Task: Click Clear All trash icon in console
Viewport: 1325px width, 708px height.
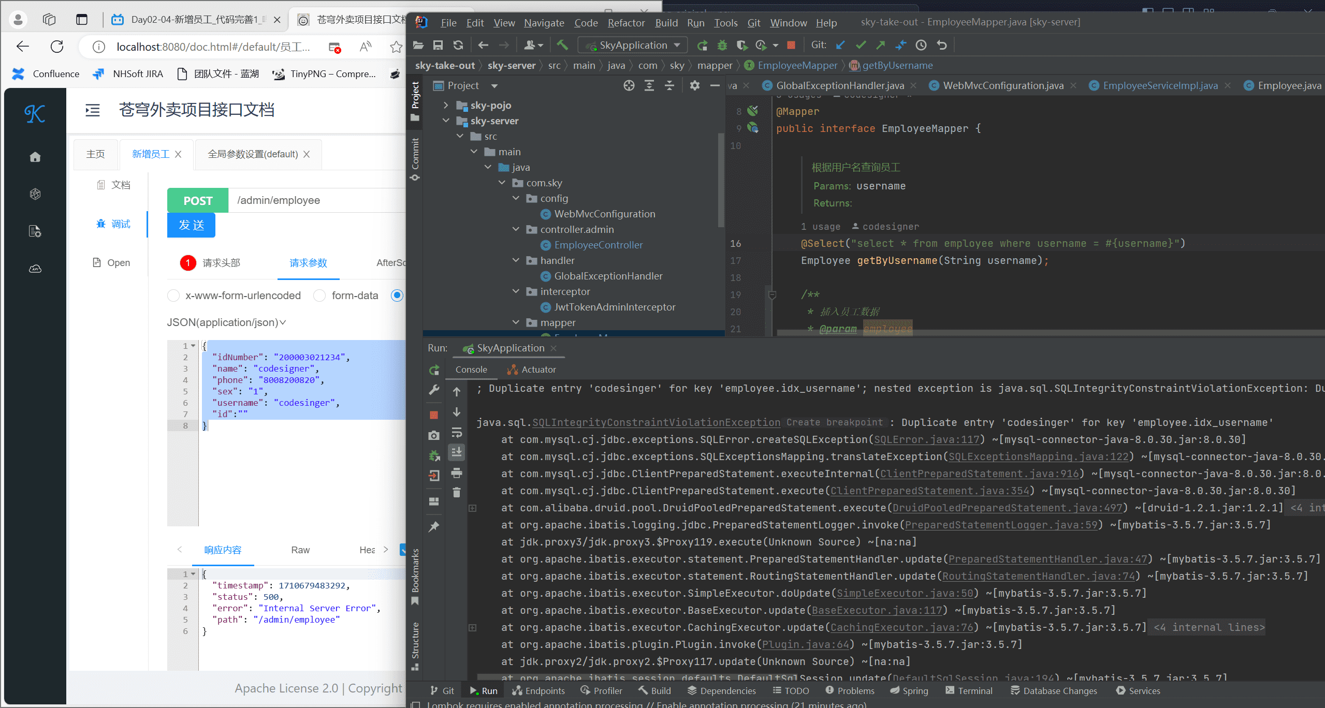Action: click(x=456, y=493)
